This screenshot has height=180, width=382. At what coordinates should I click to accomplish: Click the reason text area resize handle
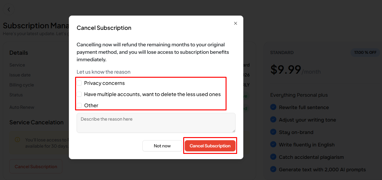(233, 131)
